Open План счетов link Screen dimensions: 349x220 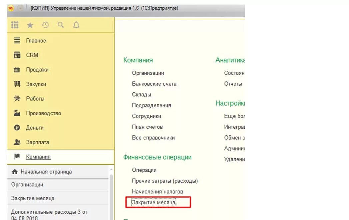147,127
